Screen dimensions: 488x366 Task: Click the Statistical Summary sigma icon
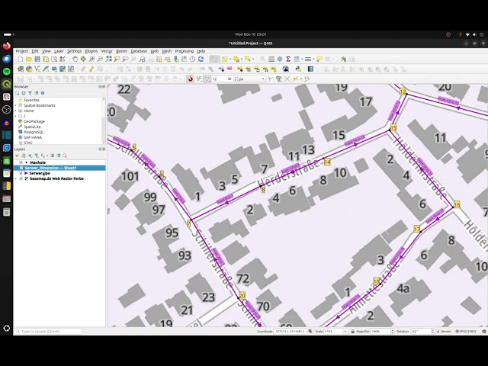[288, 59]
